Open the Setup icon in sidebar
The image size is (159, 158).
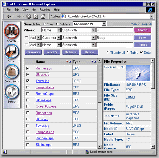pos(11,92)
